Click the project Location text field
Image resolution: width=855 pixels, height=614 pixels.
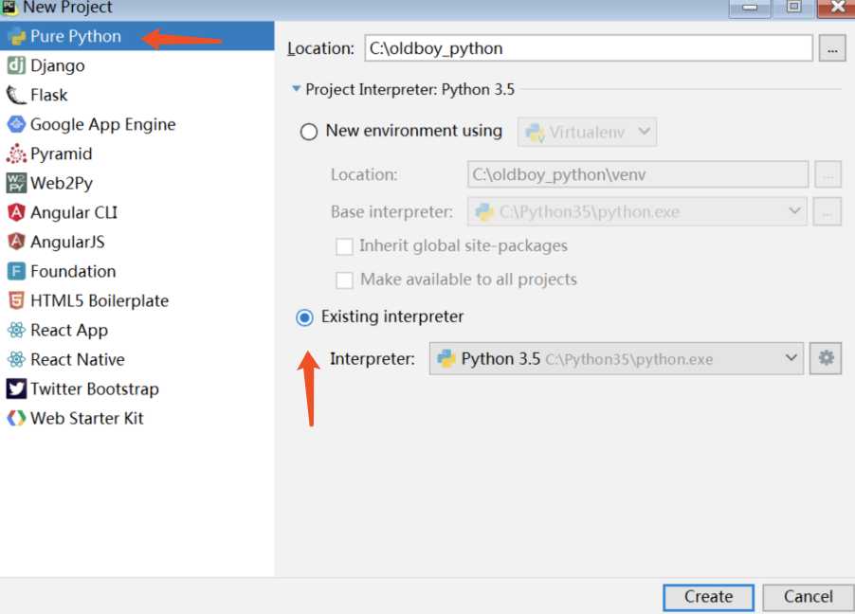589,48
